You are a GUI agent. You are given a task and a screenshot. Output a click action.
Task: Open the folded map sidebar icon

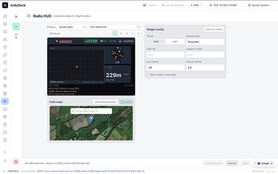click(x=5, y=24)
